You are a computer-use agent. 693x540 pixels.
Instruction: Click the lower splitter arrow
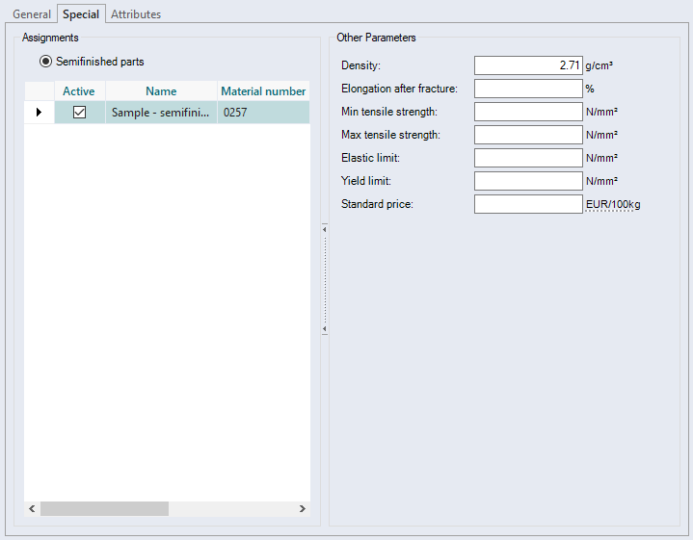pyautogui.click(x=325, y=329)
